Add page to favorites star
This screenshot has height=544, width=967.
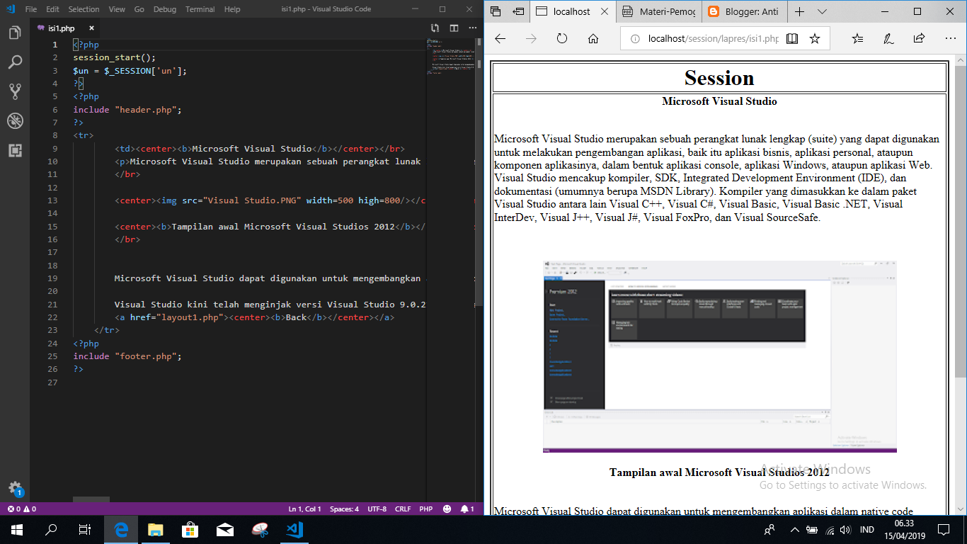point(815,38)
